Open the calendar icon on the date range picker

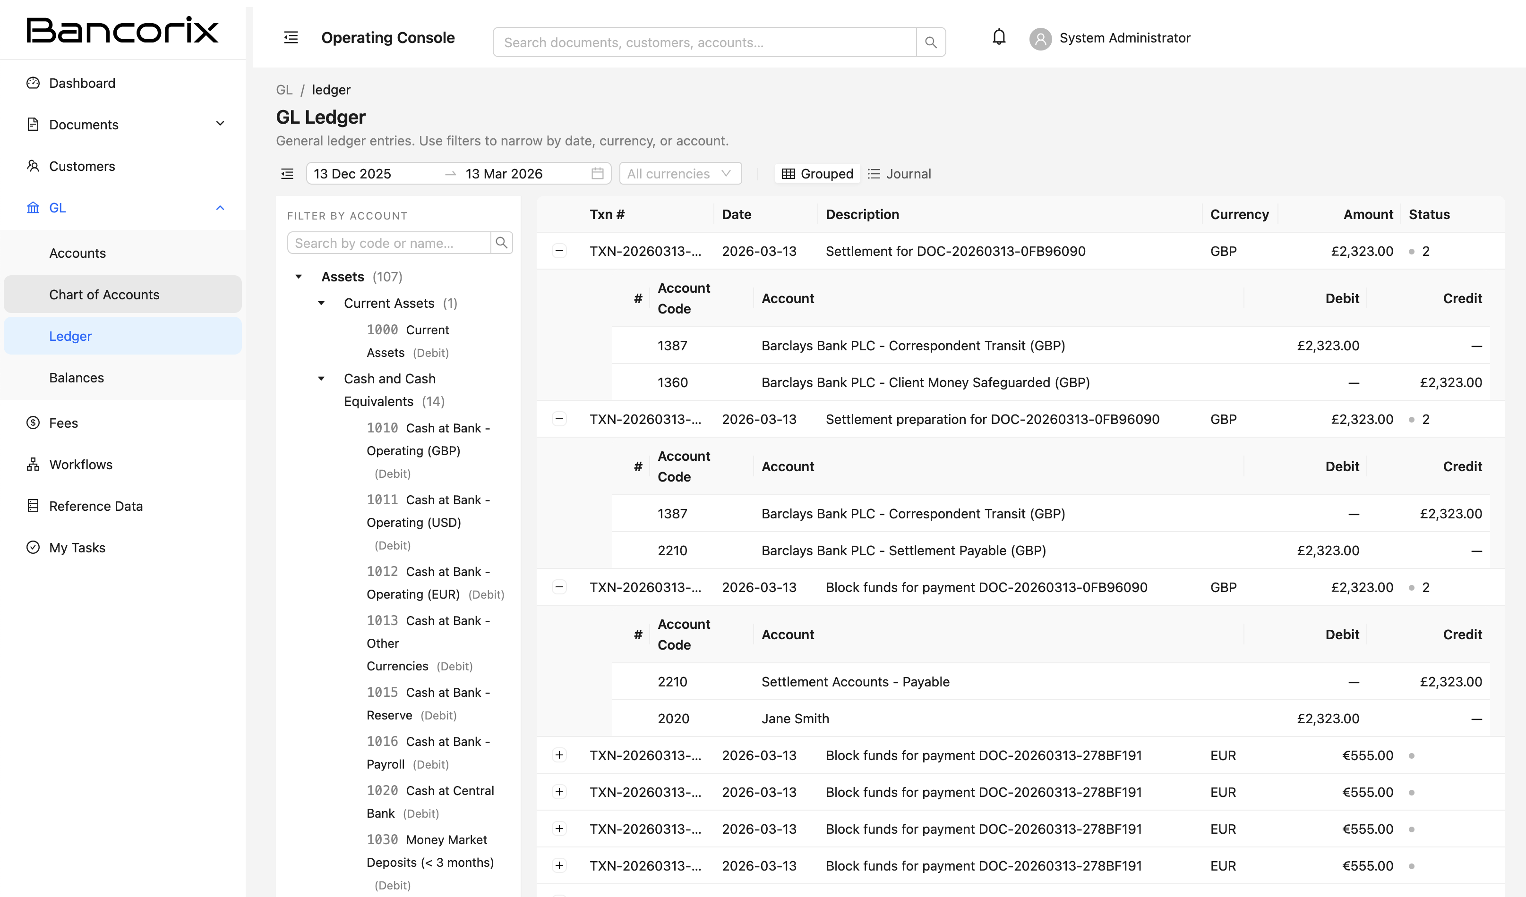597,174
